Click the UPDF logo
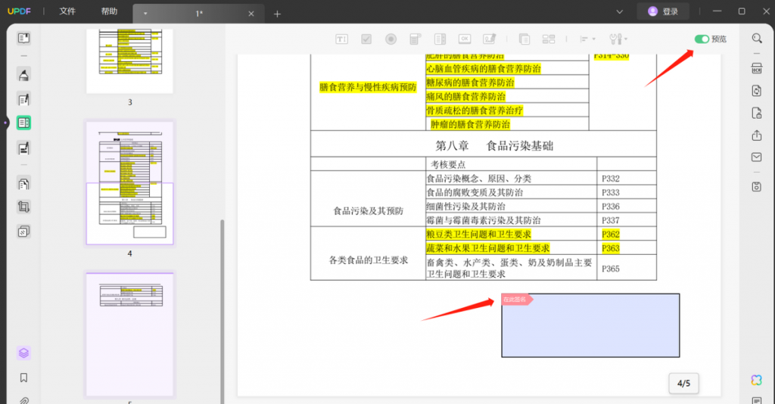This screenshot has width=775, height=404. click(x=19, y=11)
